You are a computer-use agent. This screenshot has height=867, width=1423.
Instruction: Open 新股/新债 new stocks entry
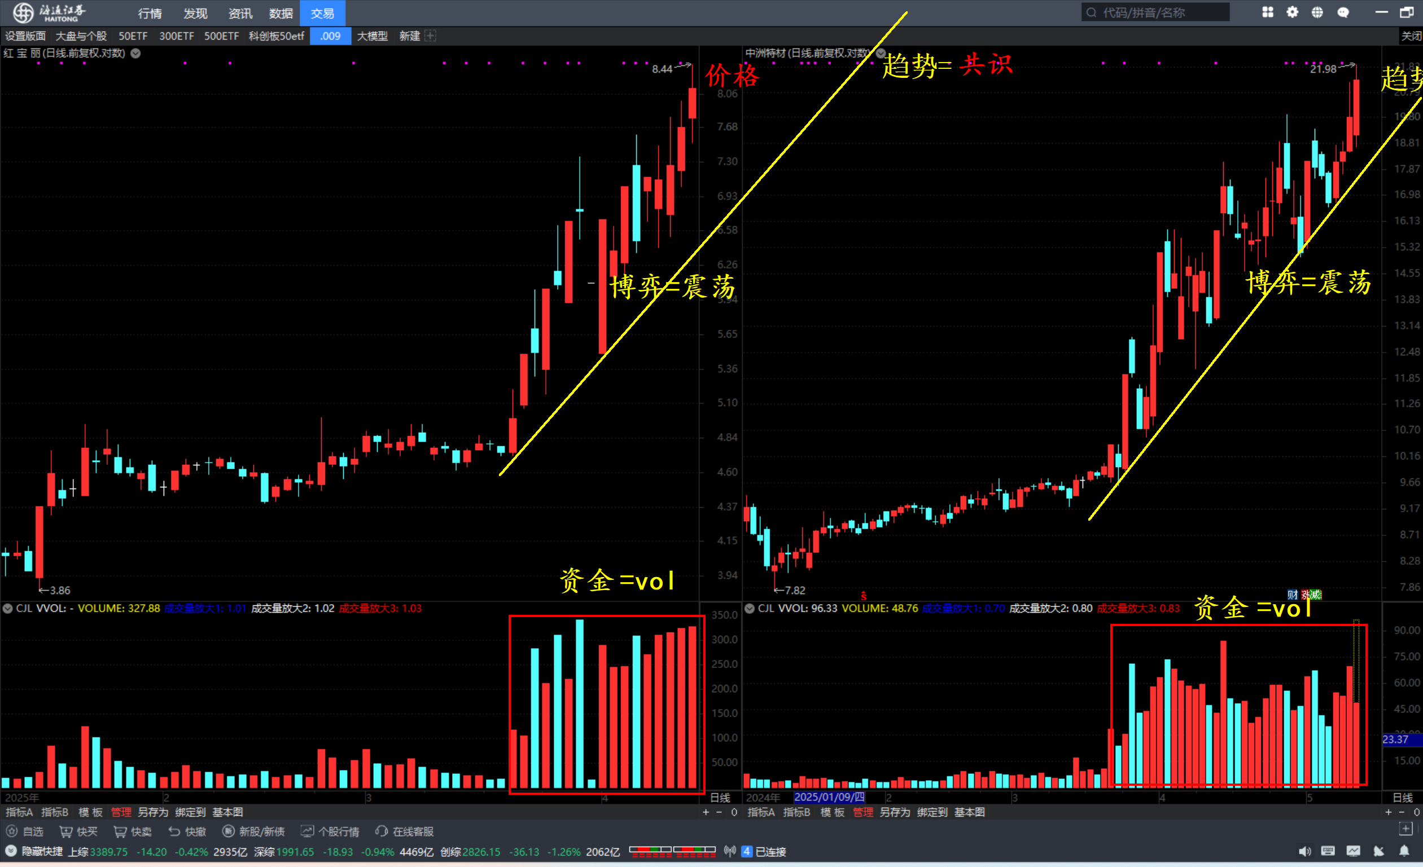coord(253,831)
